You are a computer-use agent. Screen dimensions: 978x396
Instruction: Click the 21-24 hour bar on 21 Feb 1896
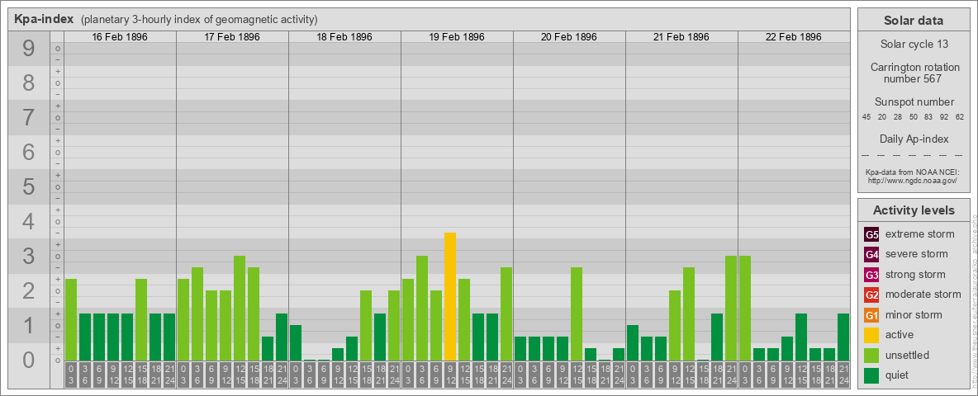tap(731, 309)
